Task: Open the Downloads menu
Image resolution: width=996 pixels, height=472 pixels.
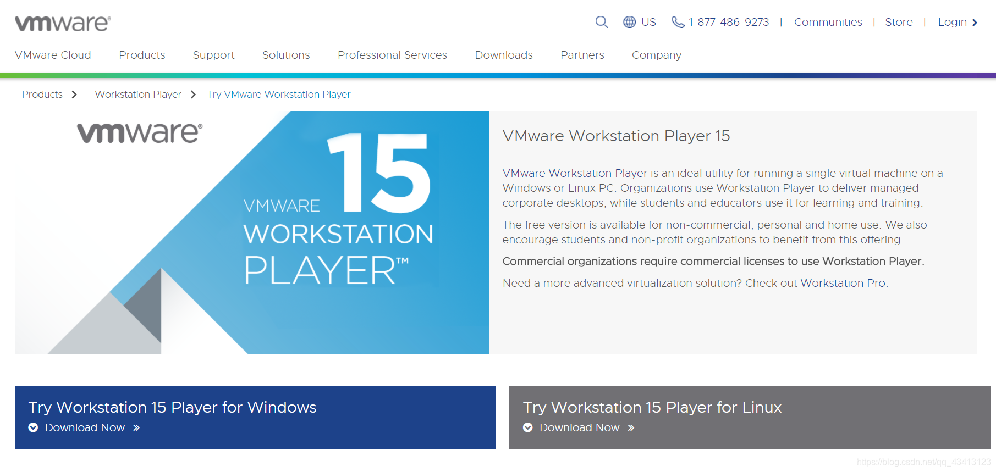Action: pos(504,55)
